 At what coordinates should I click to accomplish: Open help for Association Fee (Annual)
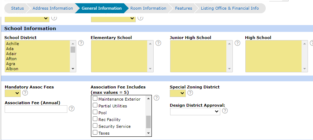coord(72,108)
